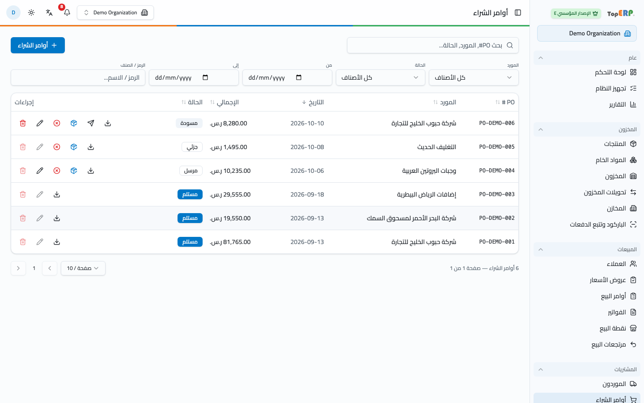Focus the PO search field

coord(433,45)
